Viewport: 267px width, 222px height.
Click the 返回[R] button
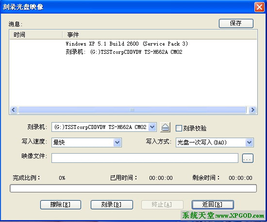213,205
